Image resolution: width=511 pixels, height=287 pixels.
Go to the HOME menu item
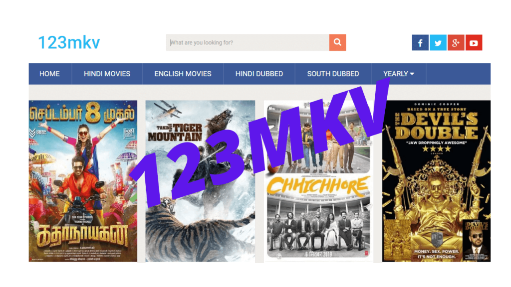point(49,74)
